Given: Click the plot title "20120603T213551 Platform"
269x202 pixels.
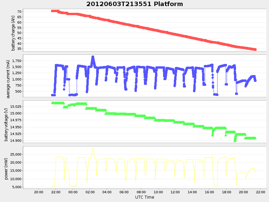Looking at the screenshot, I should point(134,4).
